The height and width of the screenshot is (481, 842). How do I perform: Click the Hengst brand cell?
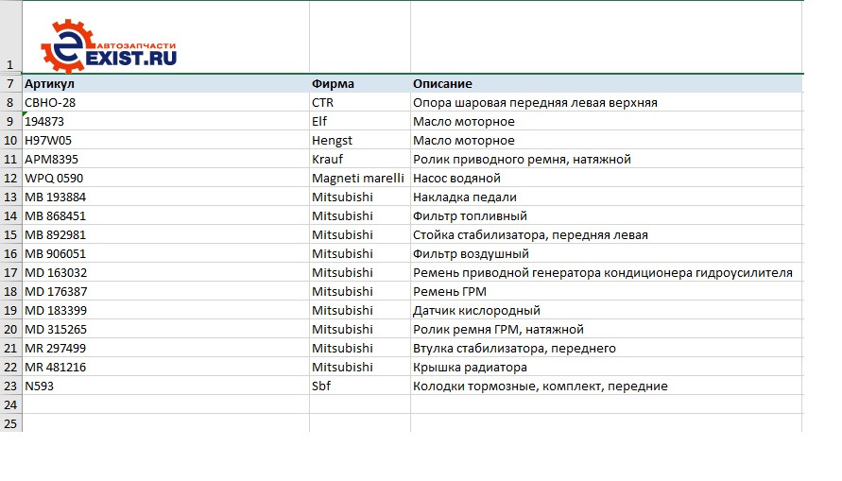point(360,140)
